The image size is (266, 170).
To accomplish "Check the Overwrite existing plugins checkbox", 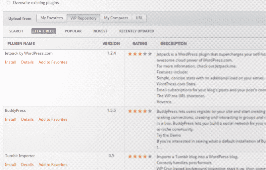I will point(9,3).
